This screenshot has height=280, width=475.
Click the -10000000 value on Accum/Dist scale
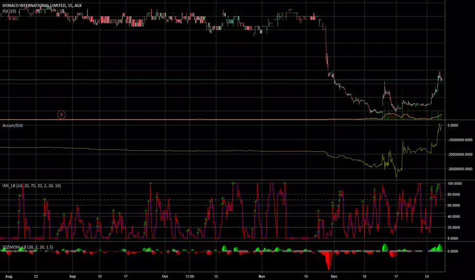point(460,140)
